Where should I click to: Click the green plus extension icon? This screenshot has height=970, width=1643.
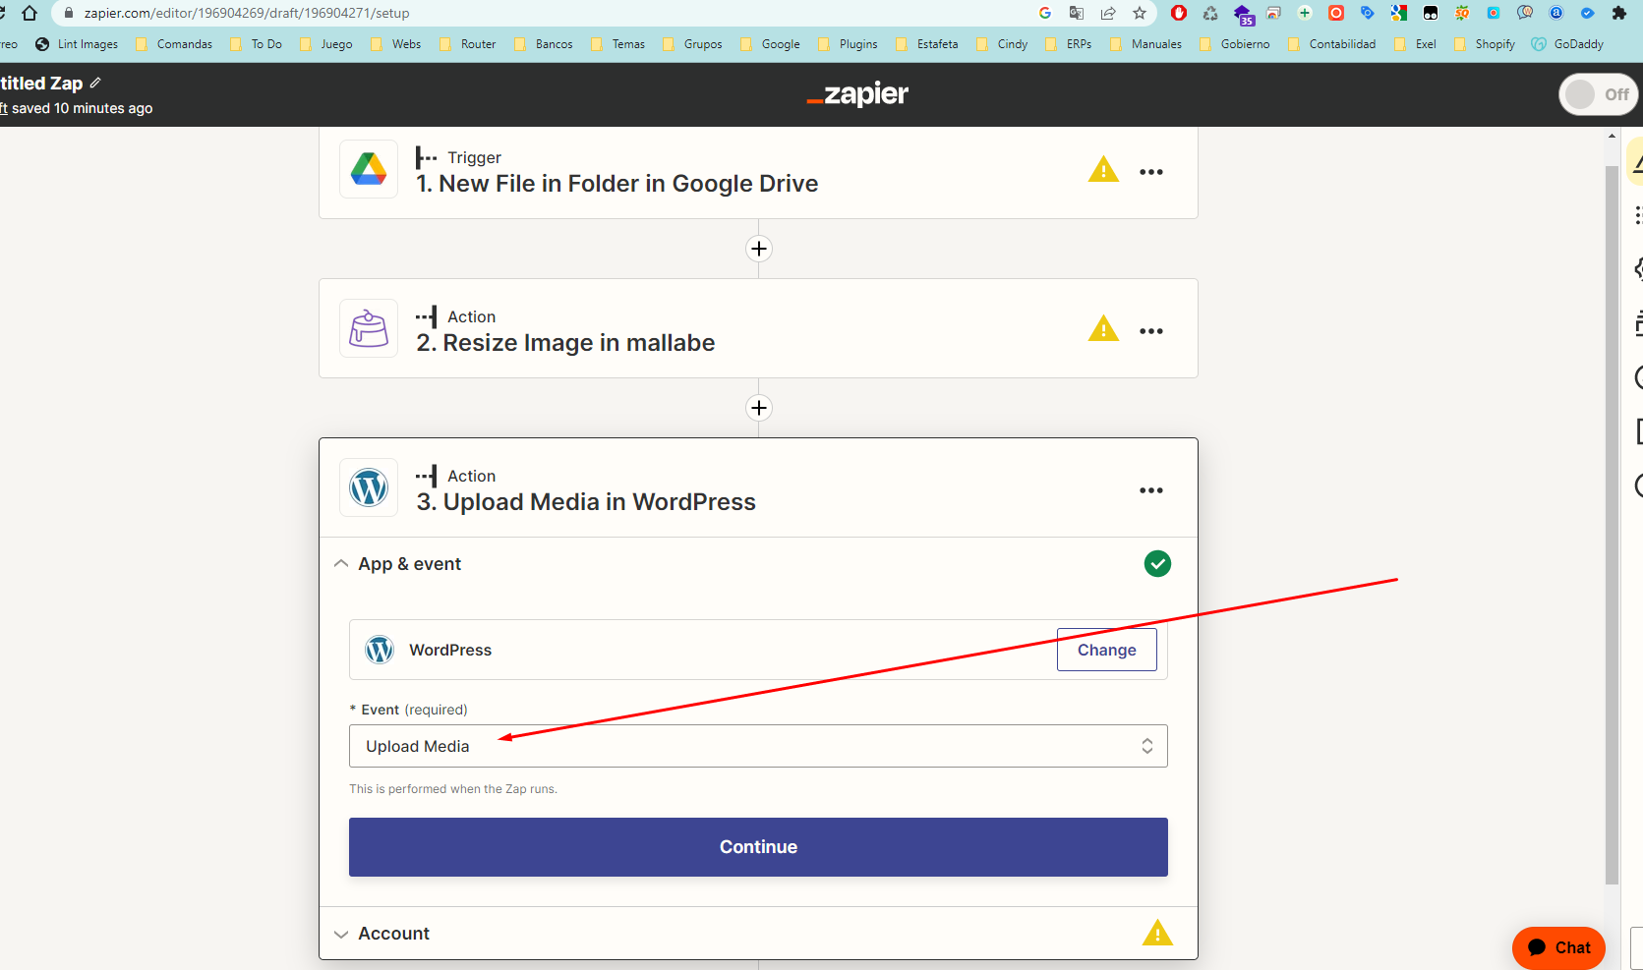1305,13
